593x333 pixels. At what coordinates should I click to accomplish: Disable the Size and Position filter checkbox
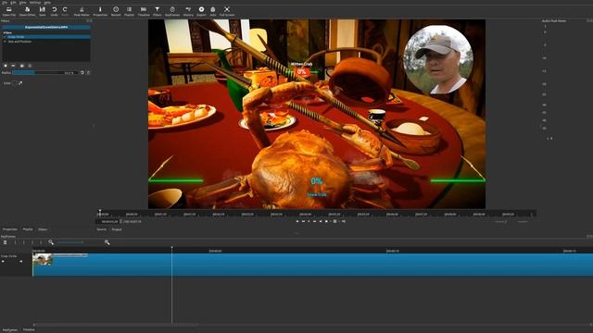click(x=5, y=42)
